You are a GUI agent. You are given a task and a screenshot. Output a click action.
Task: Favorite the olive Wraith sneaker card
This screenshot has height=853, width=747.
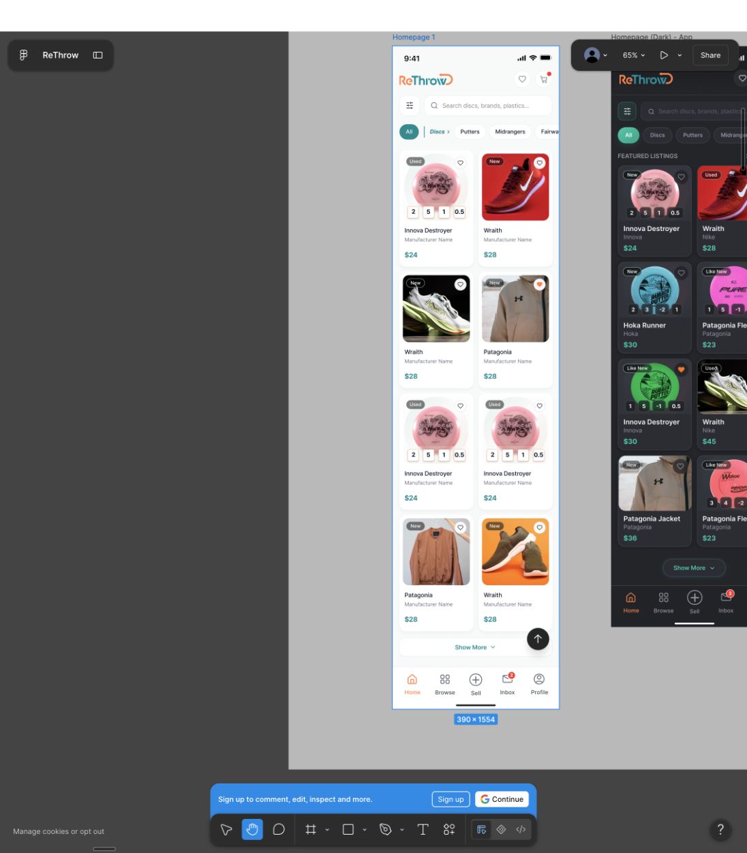coord(539,527)
